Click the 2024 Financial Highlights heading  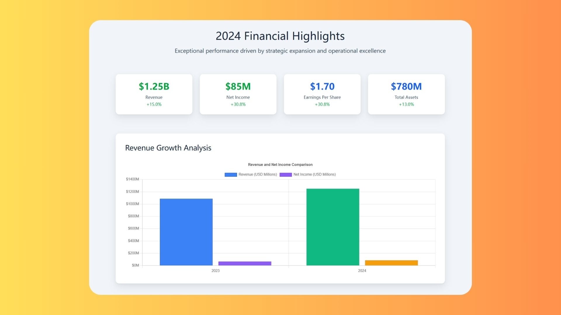(280, 36)
